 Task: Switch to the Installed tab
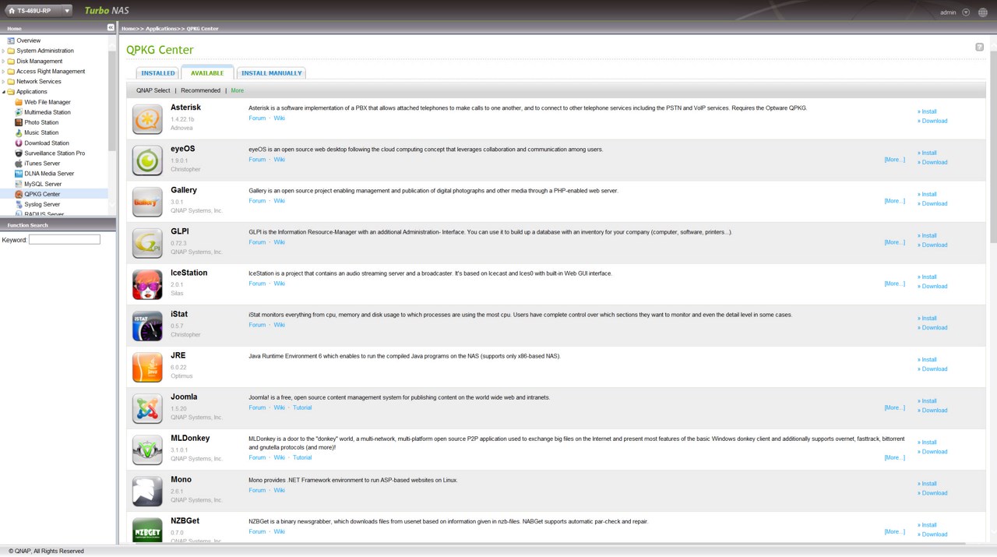(x=158, y=73)
